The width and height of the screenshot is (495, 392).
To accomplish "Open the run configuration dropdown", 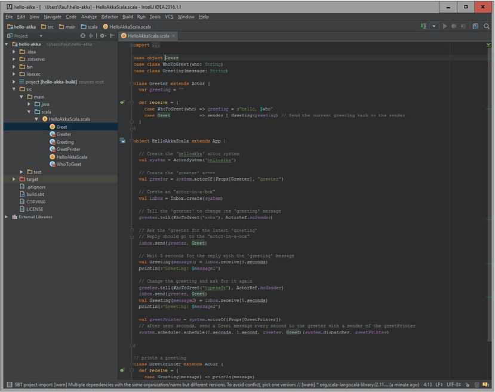I will pos(434,26).
